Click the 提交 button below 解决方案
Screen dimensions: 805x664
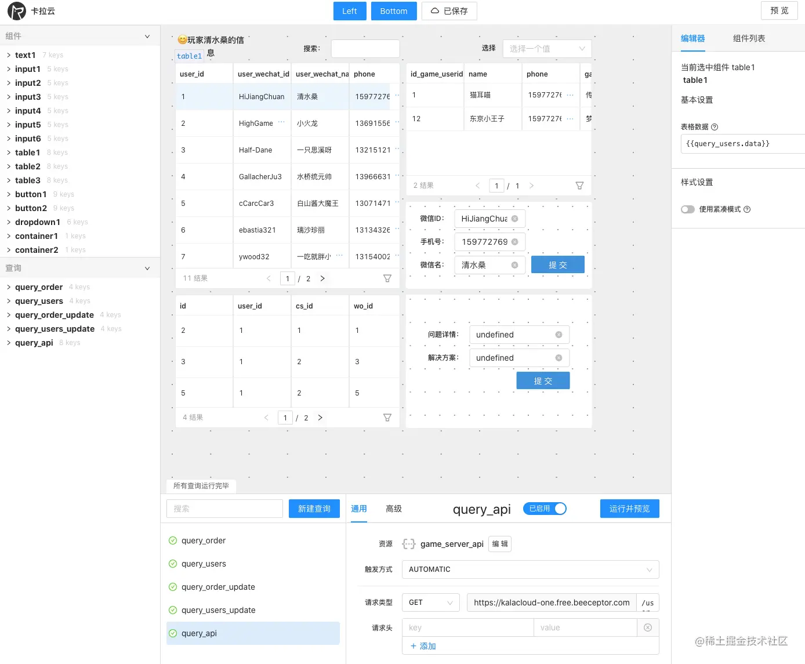click(543, 381)
